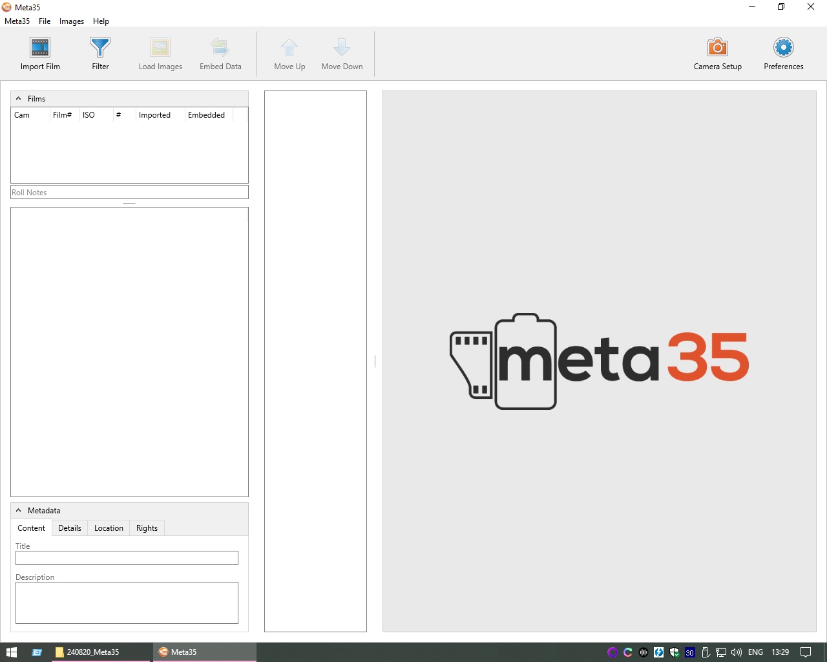Click the Import Film toolbar icon
The image size is (827, 662).
(x=40, y=48)
